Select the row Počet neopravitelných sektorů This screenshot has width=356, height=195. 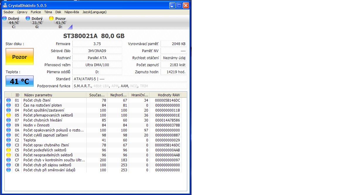[x=93, y=155]
